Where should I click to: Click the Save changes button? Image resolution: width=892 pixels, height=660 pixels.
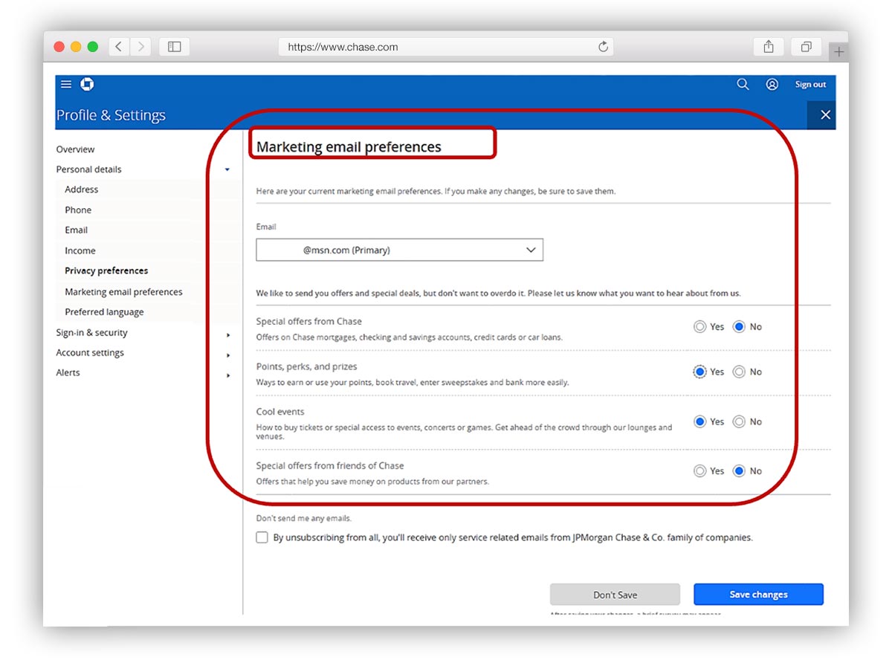coord(758,595)
